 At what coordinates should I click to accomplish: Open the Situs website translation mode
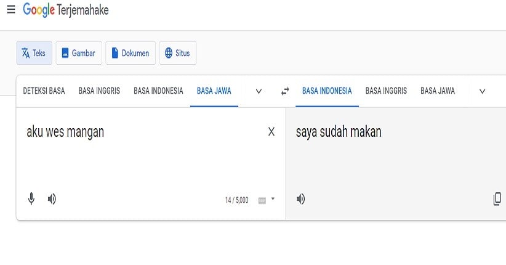[x=177, y=53]
